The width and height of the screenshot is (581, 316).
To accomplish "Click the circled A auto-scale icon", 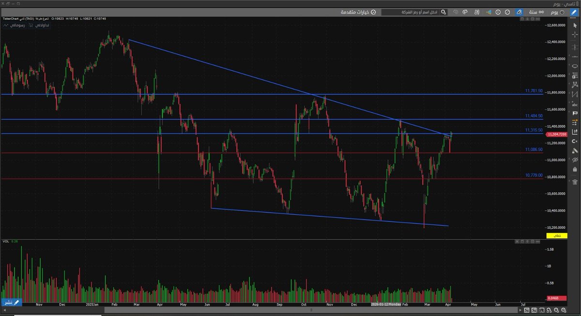I will 498,12.
